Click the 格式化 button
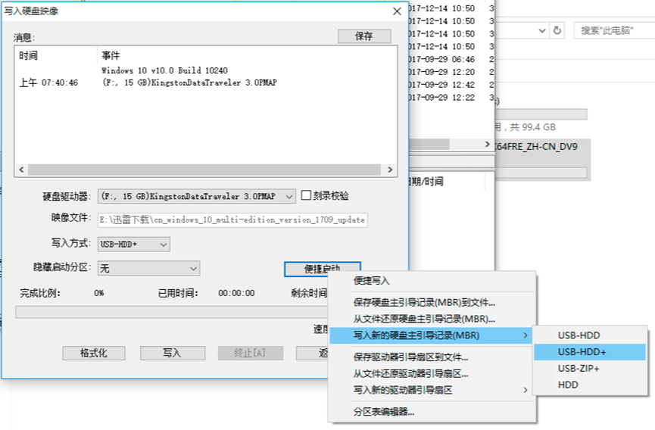Image resolution: width=655 pixels, height=430 pixels. click(94, 354)
